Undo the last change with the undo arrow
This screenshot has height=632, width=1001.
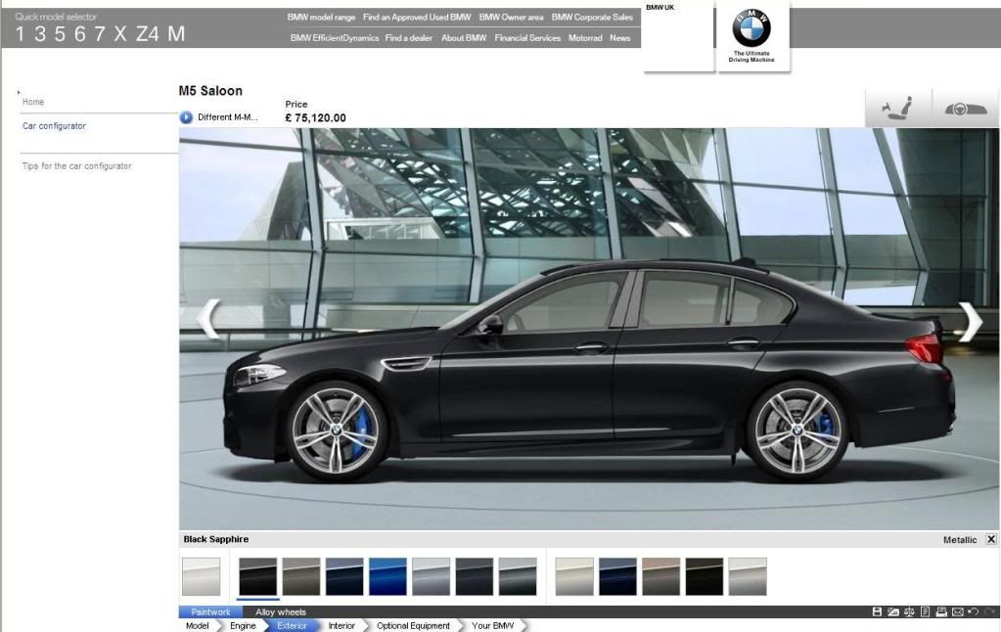(x=973, y=611)
